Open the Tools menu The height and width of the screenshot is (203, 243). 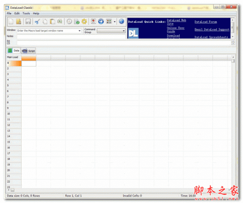(x=26, y=13)
